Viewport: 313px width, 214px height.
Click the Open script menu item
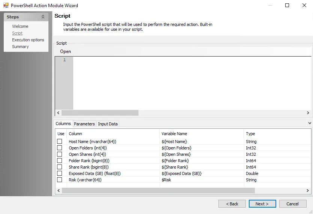[x=65, y=51]
